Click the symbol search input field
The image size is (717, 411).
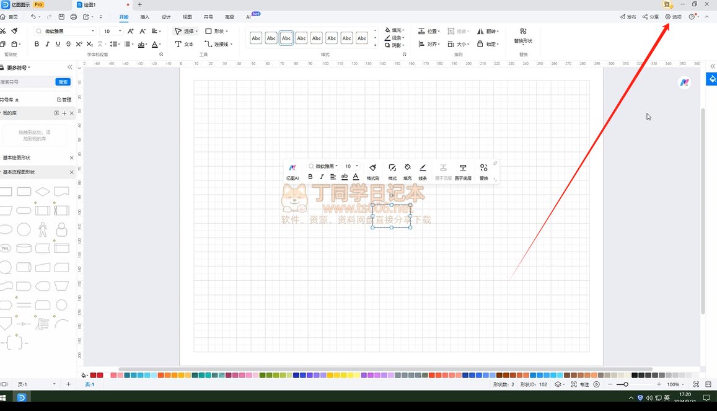coord(26,82)
